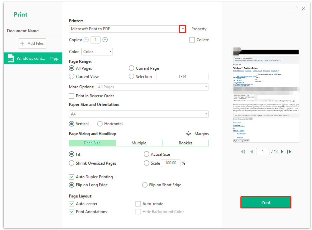The height and width of the screenshot is (230, 312).
Task: Enable Print in Reverse Order
Action: [72, 96]
